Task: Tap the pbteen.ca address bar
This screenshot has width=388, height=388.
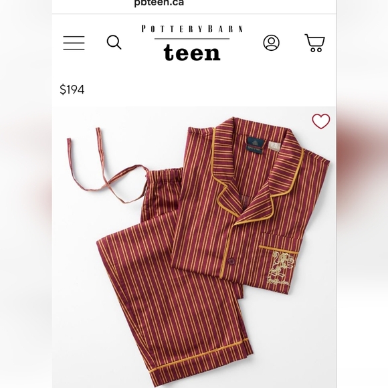Action: tap(159, 3)
